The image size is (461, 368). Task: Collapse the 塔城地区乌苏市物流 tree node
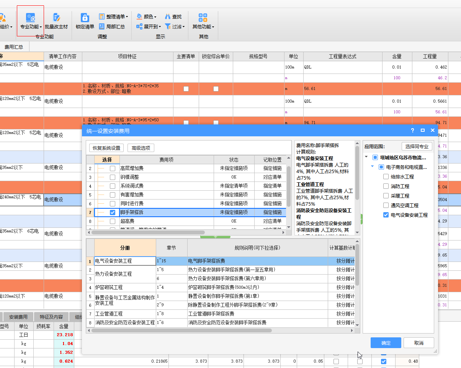tap(366, 157)
